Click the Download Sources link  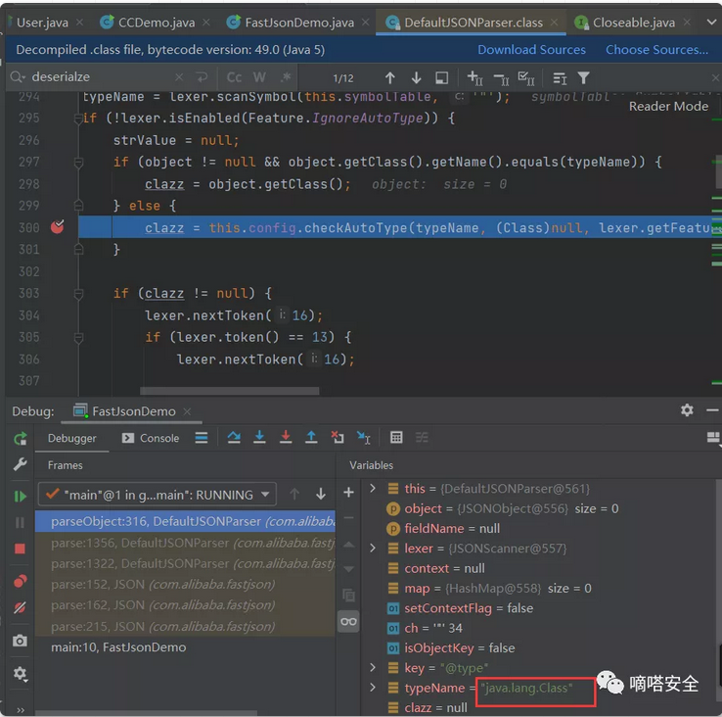(531, 50)
